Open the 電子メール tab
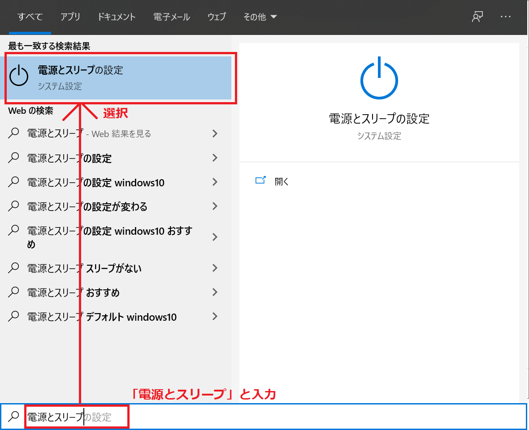Viewport: 529px width, 430px height. tap(172, 17)
